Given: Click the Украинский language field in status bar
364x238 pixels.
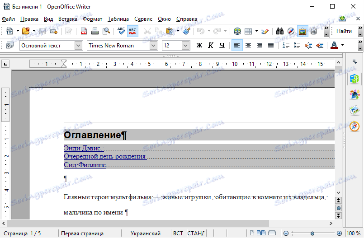Looking at the screenshot, I should [145, 233].
